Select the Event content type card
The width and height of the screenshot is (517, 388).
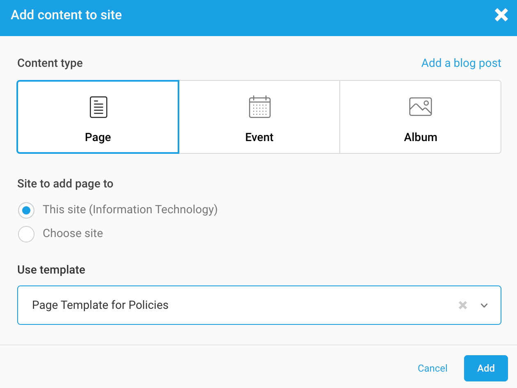pos(259,117)
